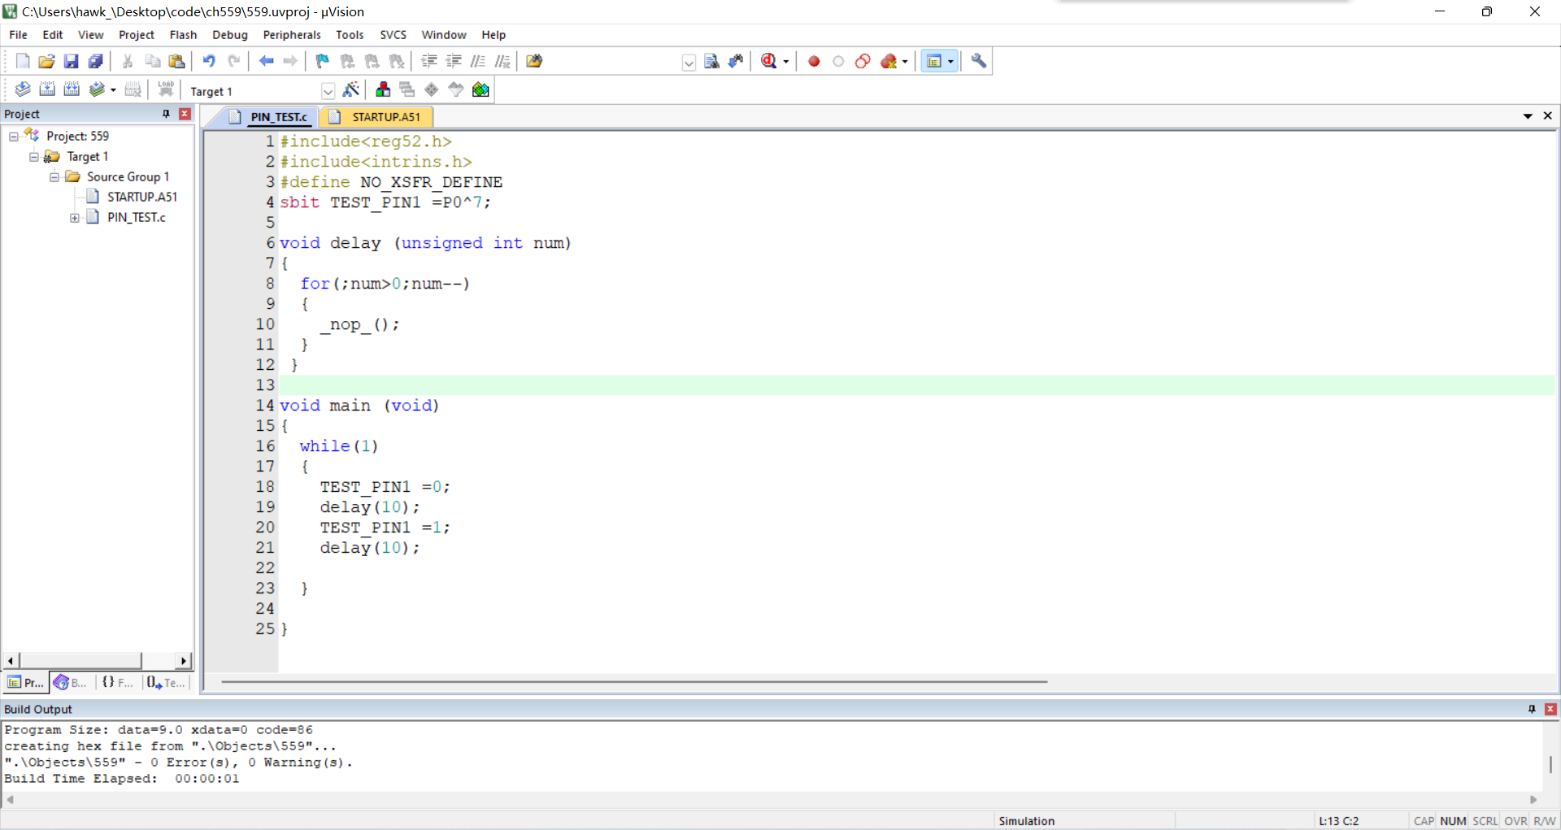Collapse the Target 1 tree node
Screen dimensions: 1561x830
(x=34, y=157)
